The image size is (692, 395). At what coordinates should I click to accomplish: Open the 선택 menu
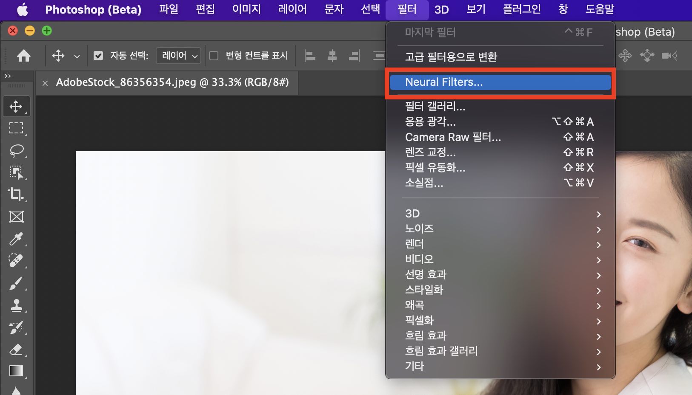[x=371, y=9]
